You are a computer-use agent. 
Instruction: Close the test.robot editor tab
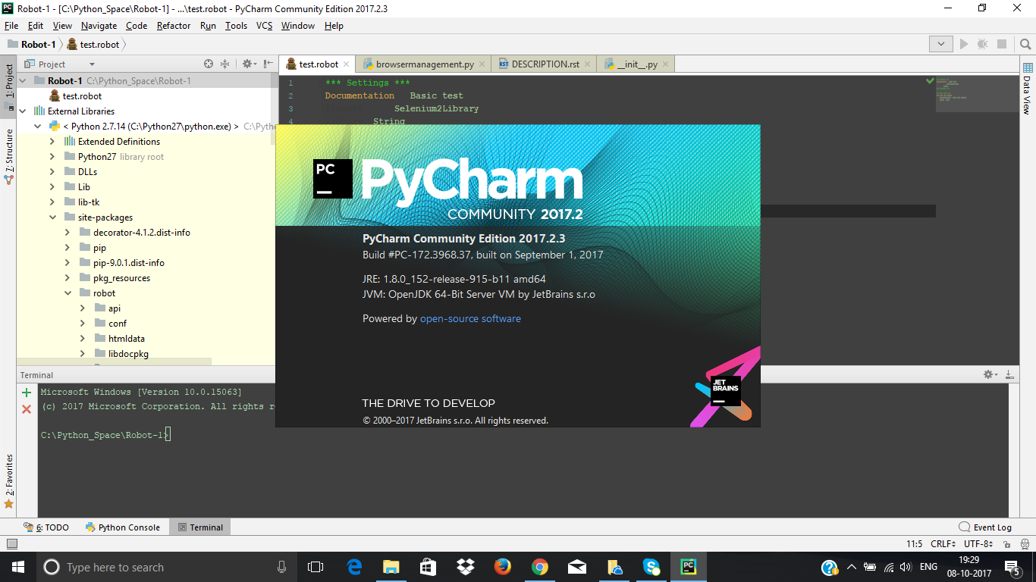click(x=346, y=64)
